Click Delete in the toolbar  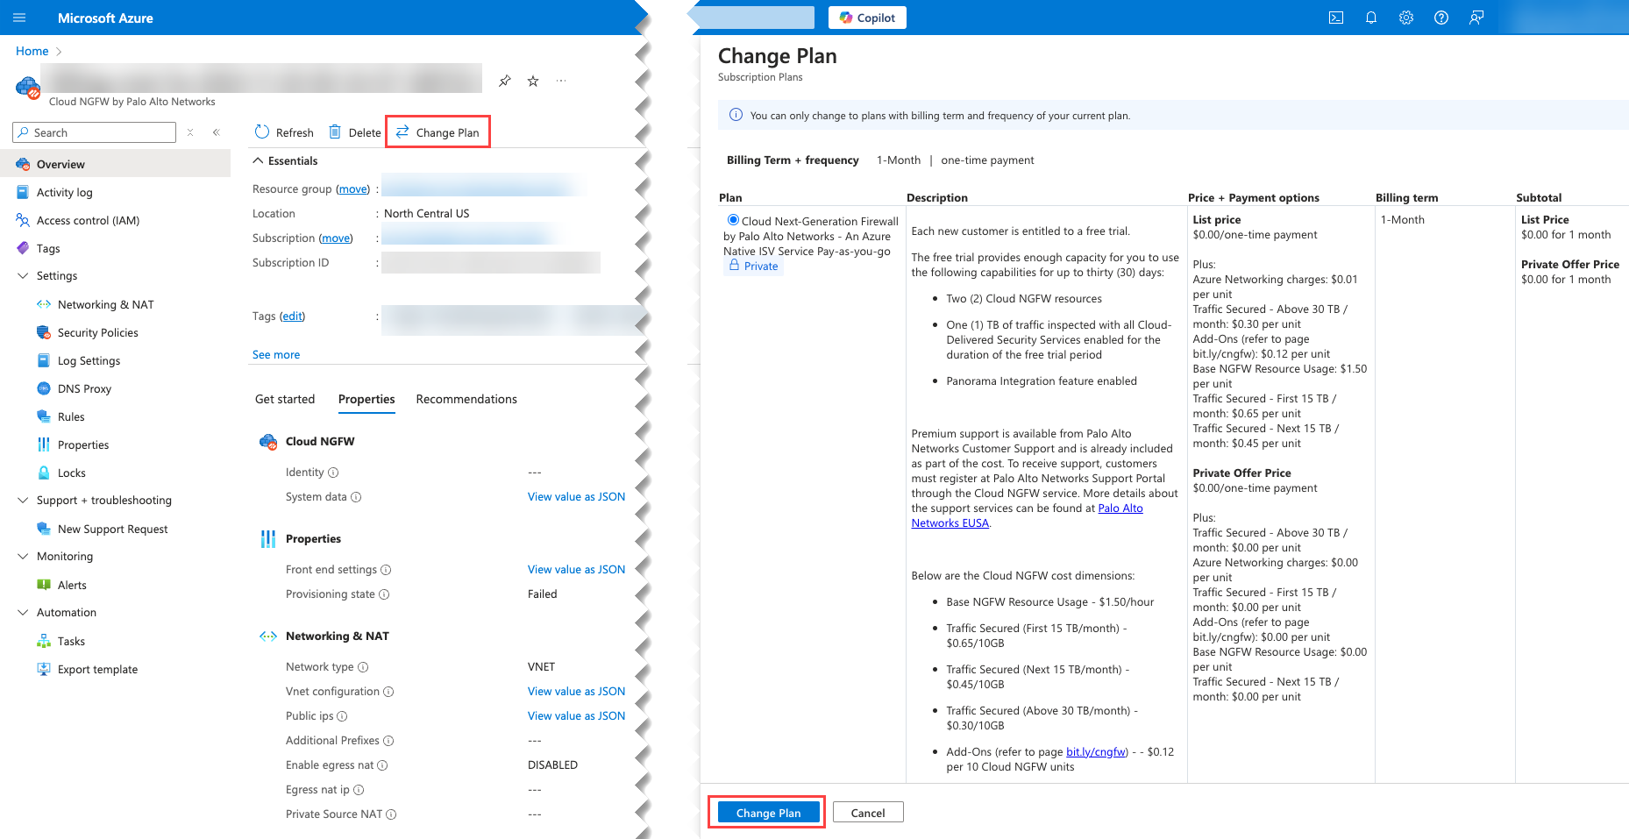(x=355, y=132)
